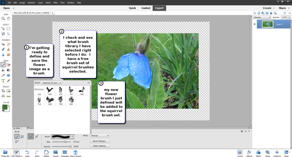Open the layer Opacity dropdown arrow

click(x=289, y=17)
